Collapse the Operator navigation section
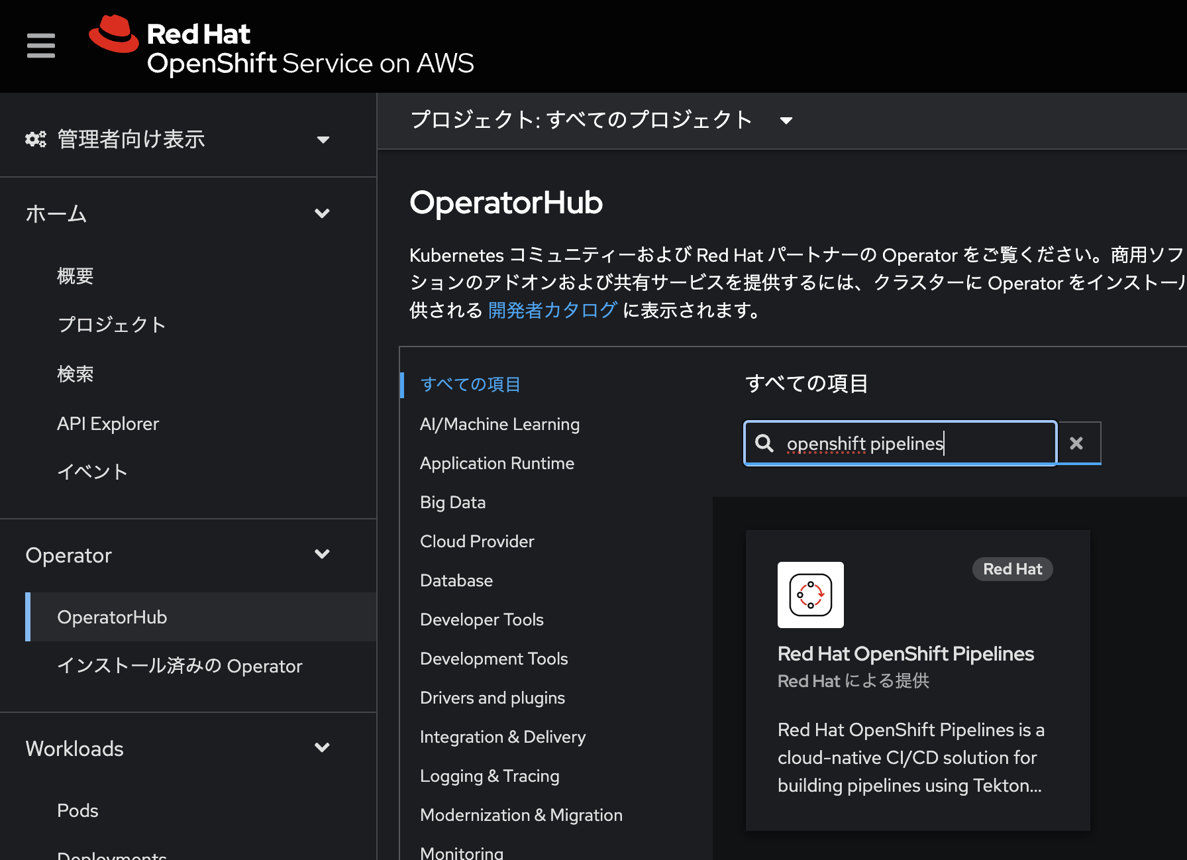Image resolution: width=1187 pixels, height=860 pixels. coord(178,555)
